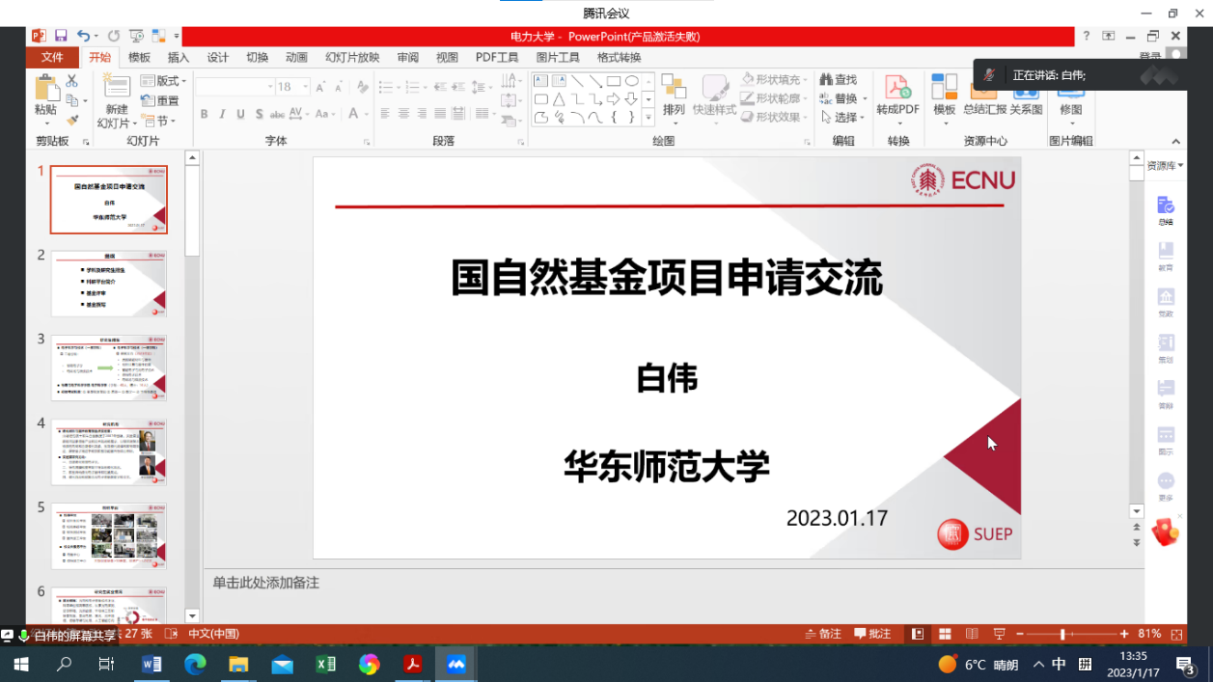This screenshot has height=682, width=1213.
Task: Click the Cut scissors icon in clipboard group
Action: (x=71, y=82)
